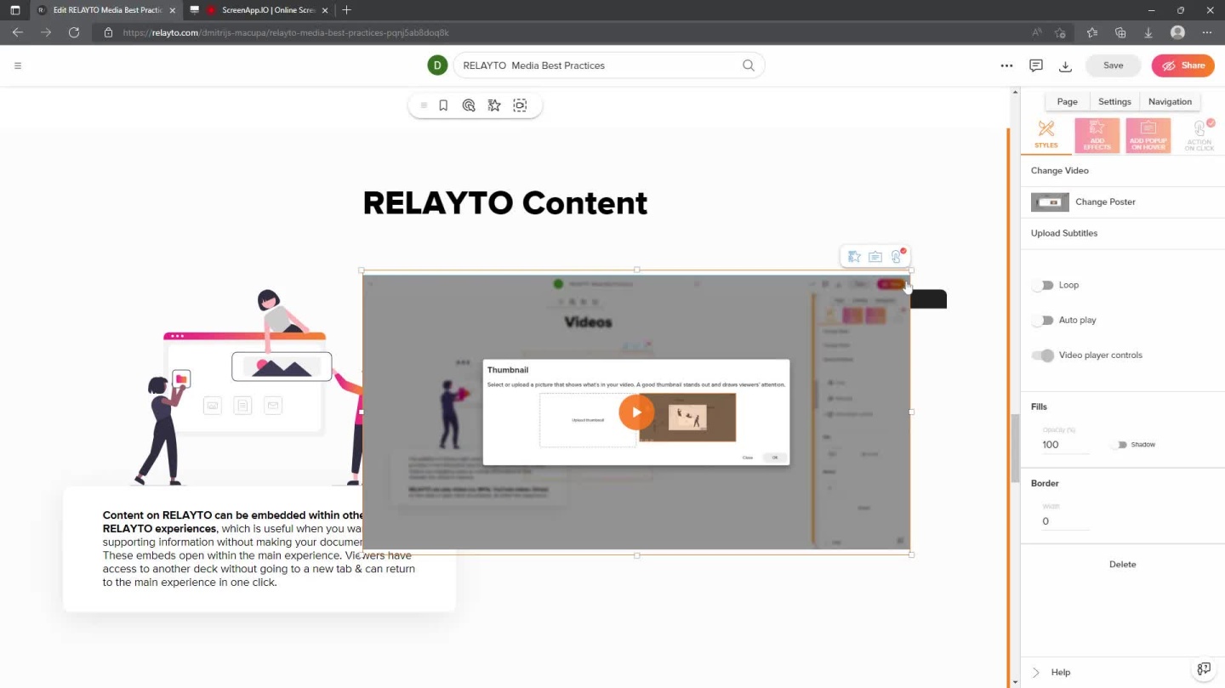The height and width of the screenshot is (688, 1225).
Task: Switch to the Settings tab
Action: 1114,101
